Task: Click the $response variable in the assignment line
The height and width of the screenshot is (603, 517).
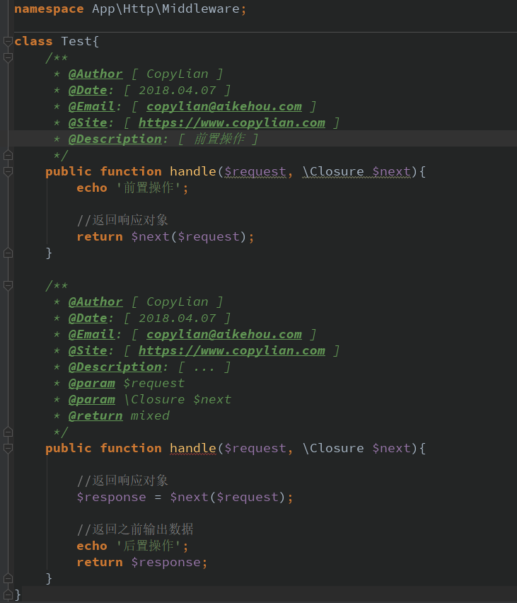Action: pyautogui.click(x=112, y=497)
